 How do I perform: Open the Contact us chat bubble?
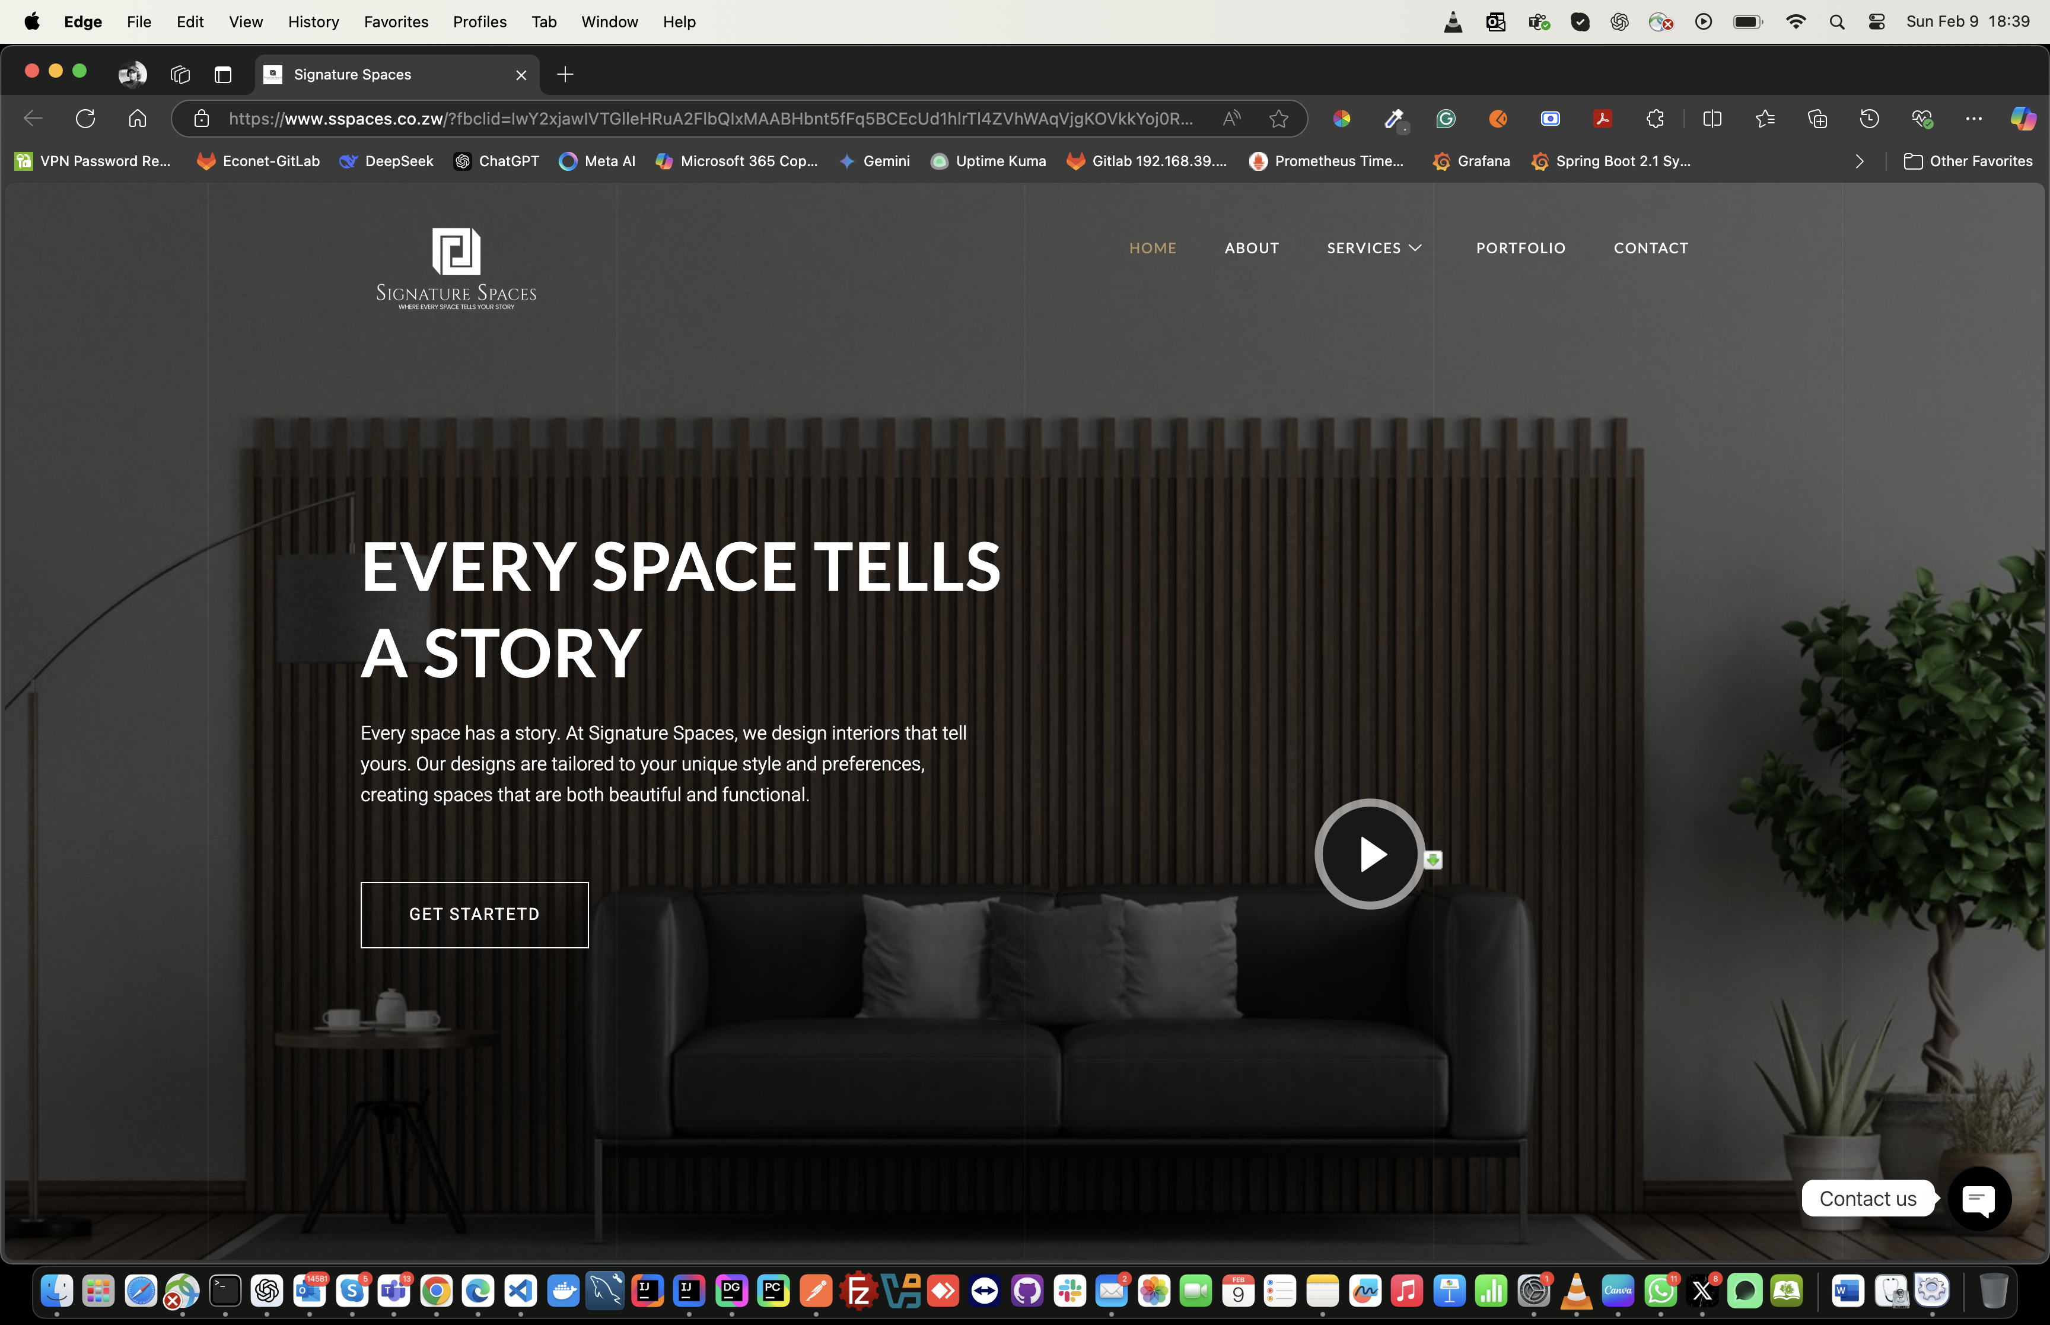[1979, 1199]
